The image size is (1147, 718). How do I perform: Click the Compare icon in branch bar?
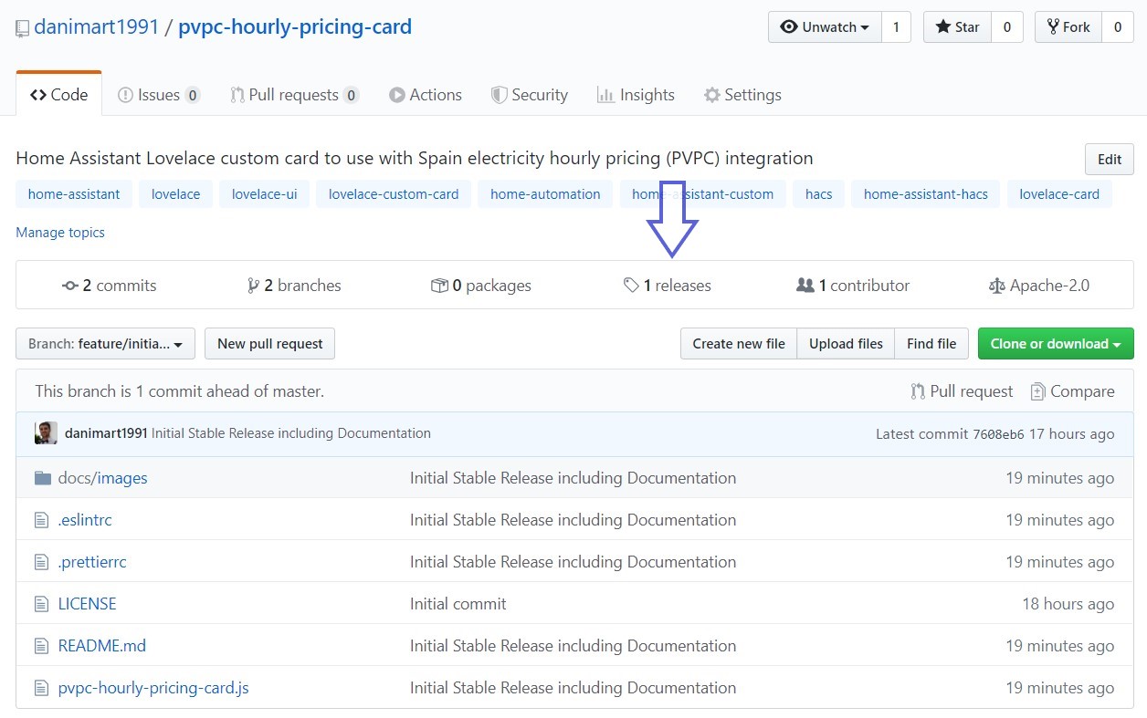(1037, 391)
